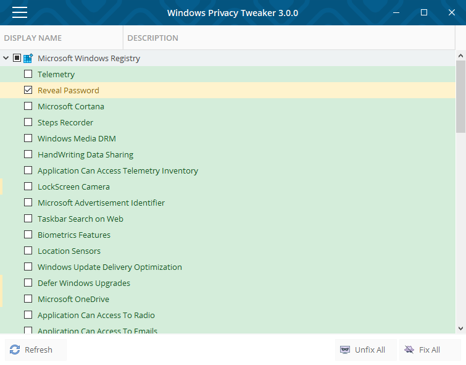The image size is (466, 365).
Task: Click the Unfix All monitor icon
Action: (345, 350)
